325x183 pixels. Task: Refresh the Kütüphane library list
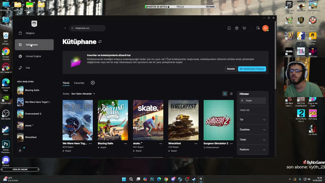click(100, 42)
